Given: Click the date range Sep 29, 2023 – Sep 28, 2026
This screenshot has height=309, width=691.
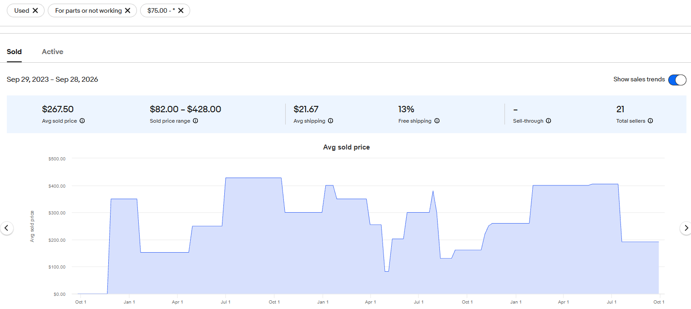Looking at the screenshot, I should pyautogui.click(x=52, y=80).
